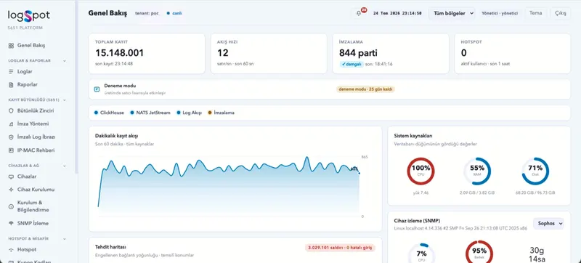
Task: Open SNMP İzleme menu item
Action: coord(33,223)
